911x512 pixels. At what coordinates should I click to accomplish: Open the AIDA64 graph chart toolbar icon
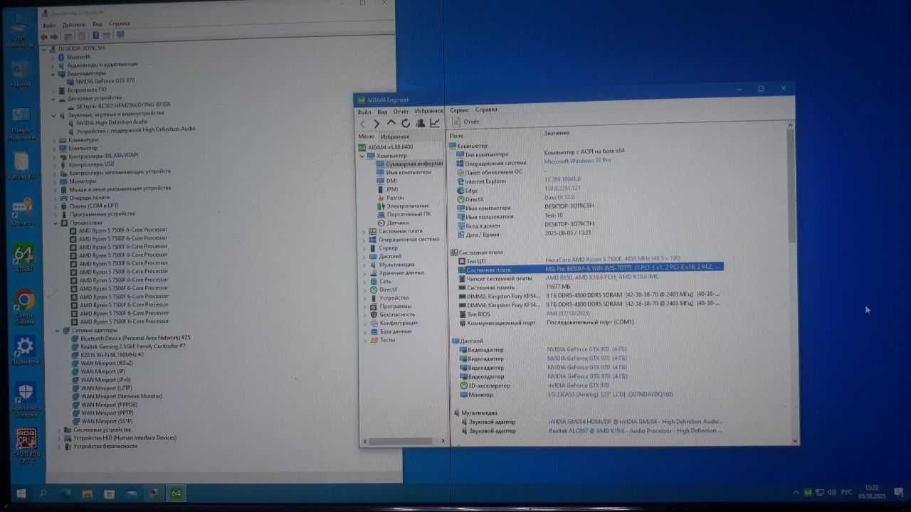(x=434, y=123)
